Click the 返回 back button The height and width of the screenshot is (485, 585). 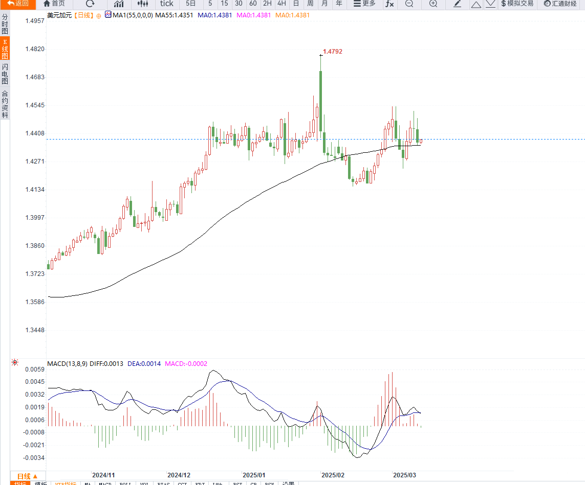click(17, 4)
